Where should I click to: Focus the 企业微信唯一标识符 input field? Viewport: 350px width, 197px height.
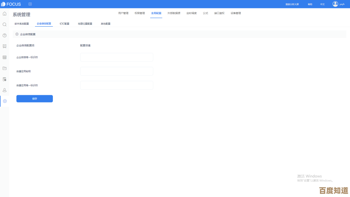117,57
